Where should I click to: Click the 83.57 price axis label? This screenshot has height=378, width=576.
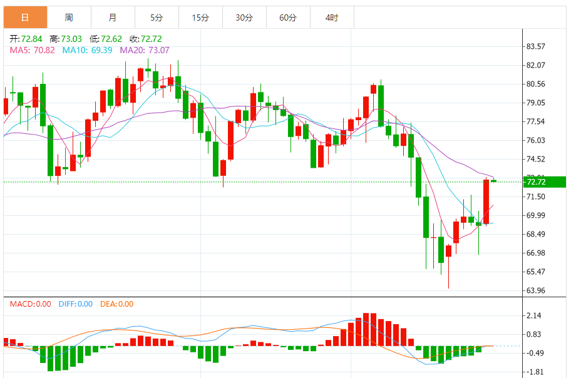(535, 46)
